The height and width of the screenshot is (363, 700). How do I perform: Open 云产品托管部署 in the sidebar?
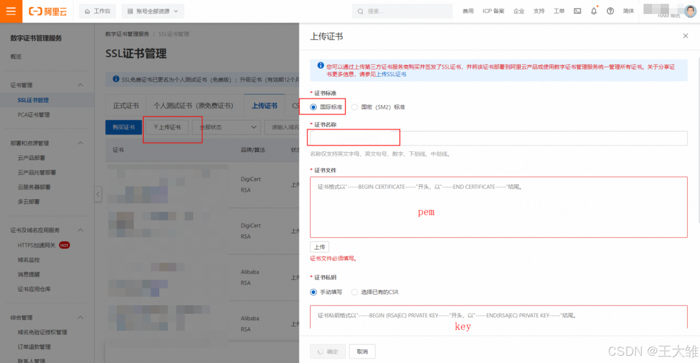pyautogui.click(x=37, y=172)
